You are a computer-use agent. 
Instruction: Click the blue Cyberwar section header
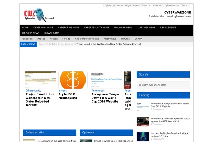coord(106,132)
